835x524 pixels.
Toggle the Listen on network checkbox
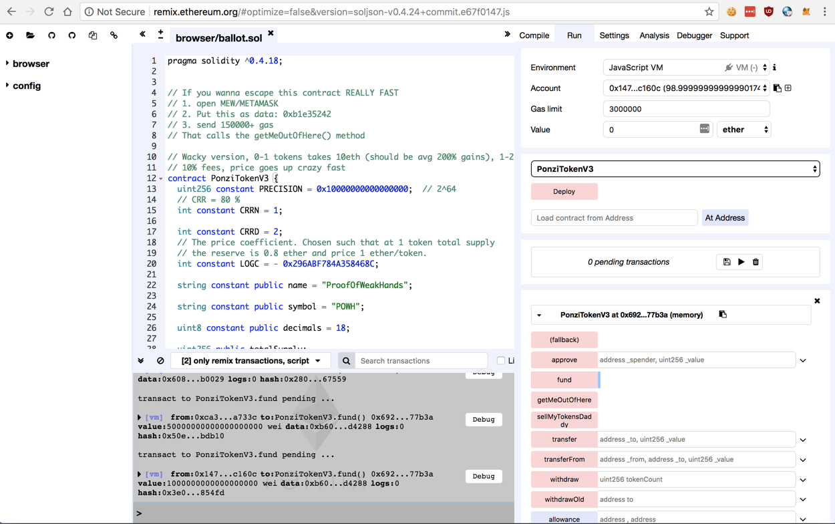[501, 361]
